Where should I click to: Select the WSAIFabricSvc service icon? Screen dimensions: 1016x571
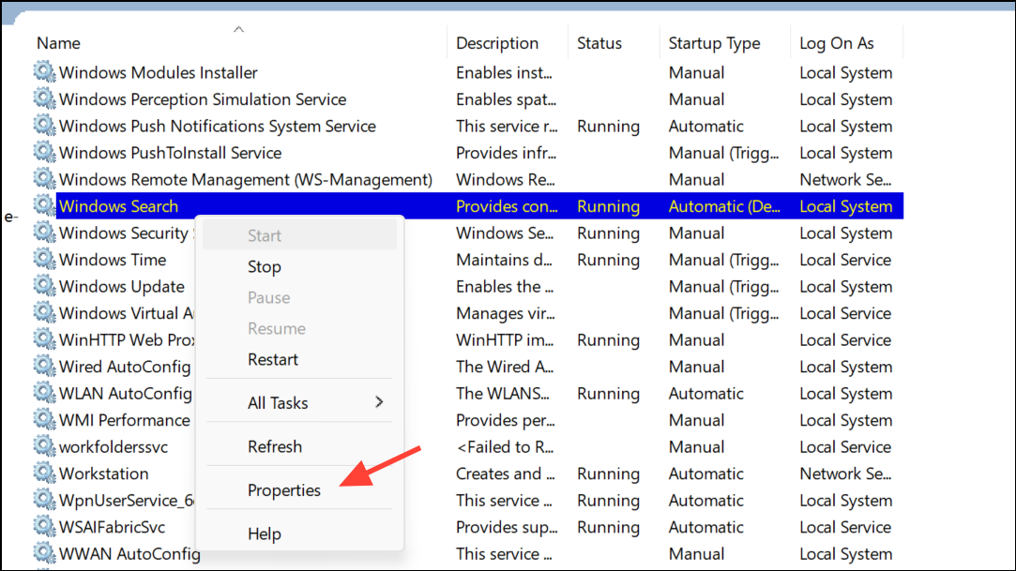click(44, 526)
